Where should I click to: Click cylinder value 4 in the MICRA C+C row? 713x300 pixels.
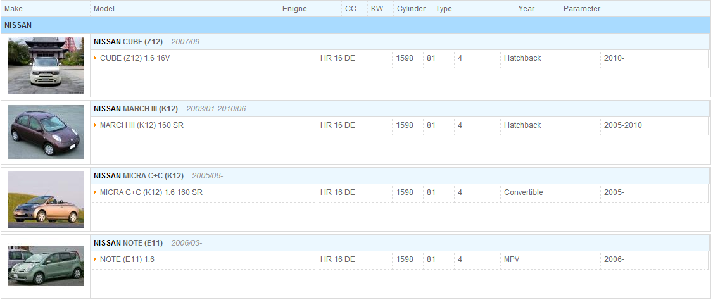tap(460, 192)
